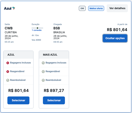Click the flight number Voo 4060

(x=36, y=40)
